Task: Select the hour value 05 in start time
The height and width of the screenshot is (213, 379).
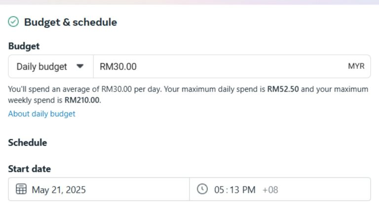Action: click(x=220, y=190)
